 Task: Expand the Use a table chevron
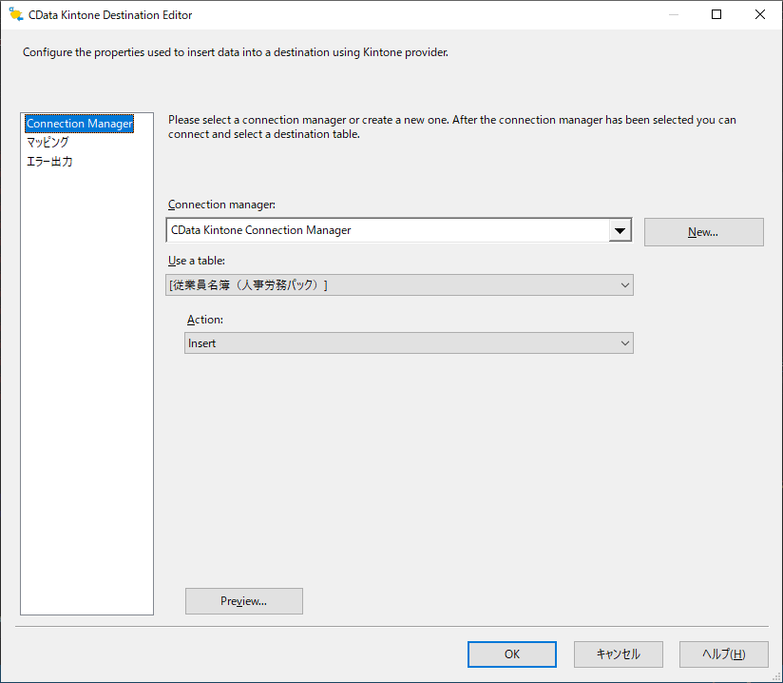624,285
